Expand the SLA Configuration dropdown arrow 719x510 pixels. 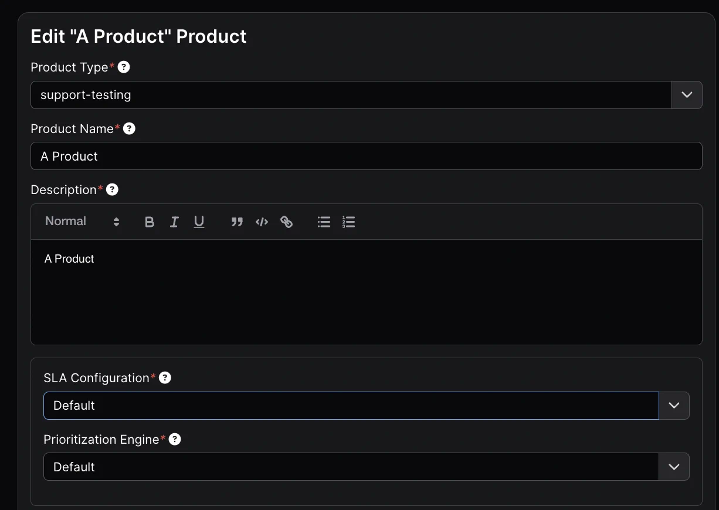674,406
